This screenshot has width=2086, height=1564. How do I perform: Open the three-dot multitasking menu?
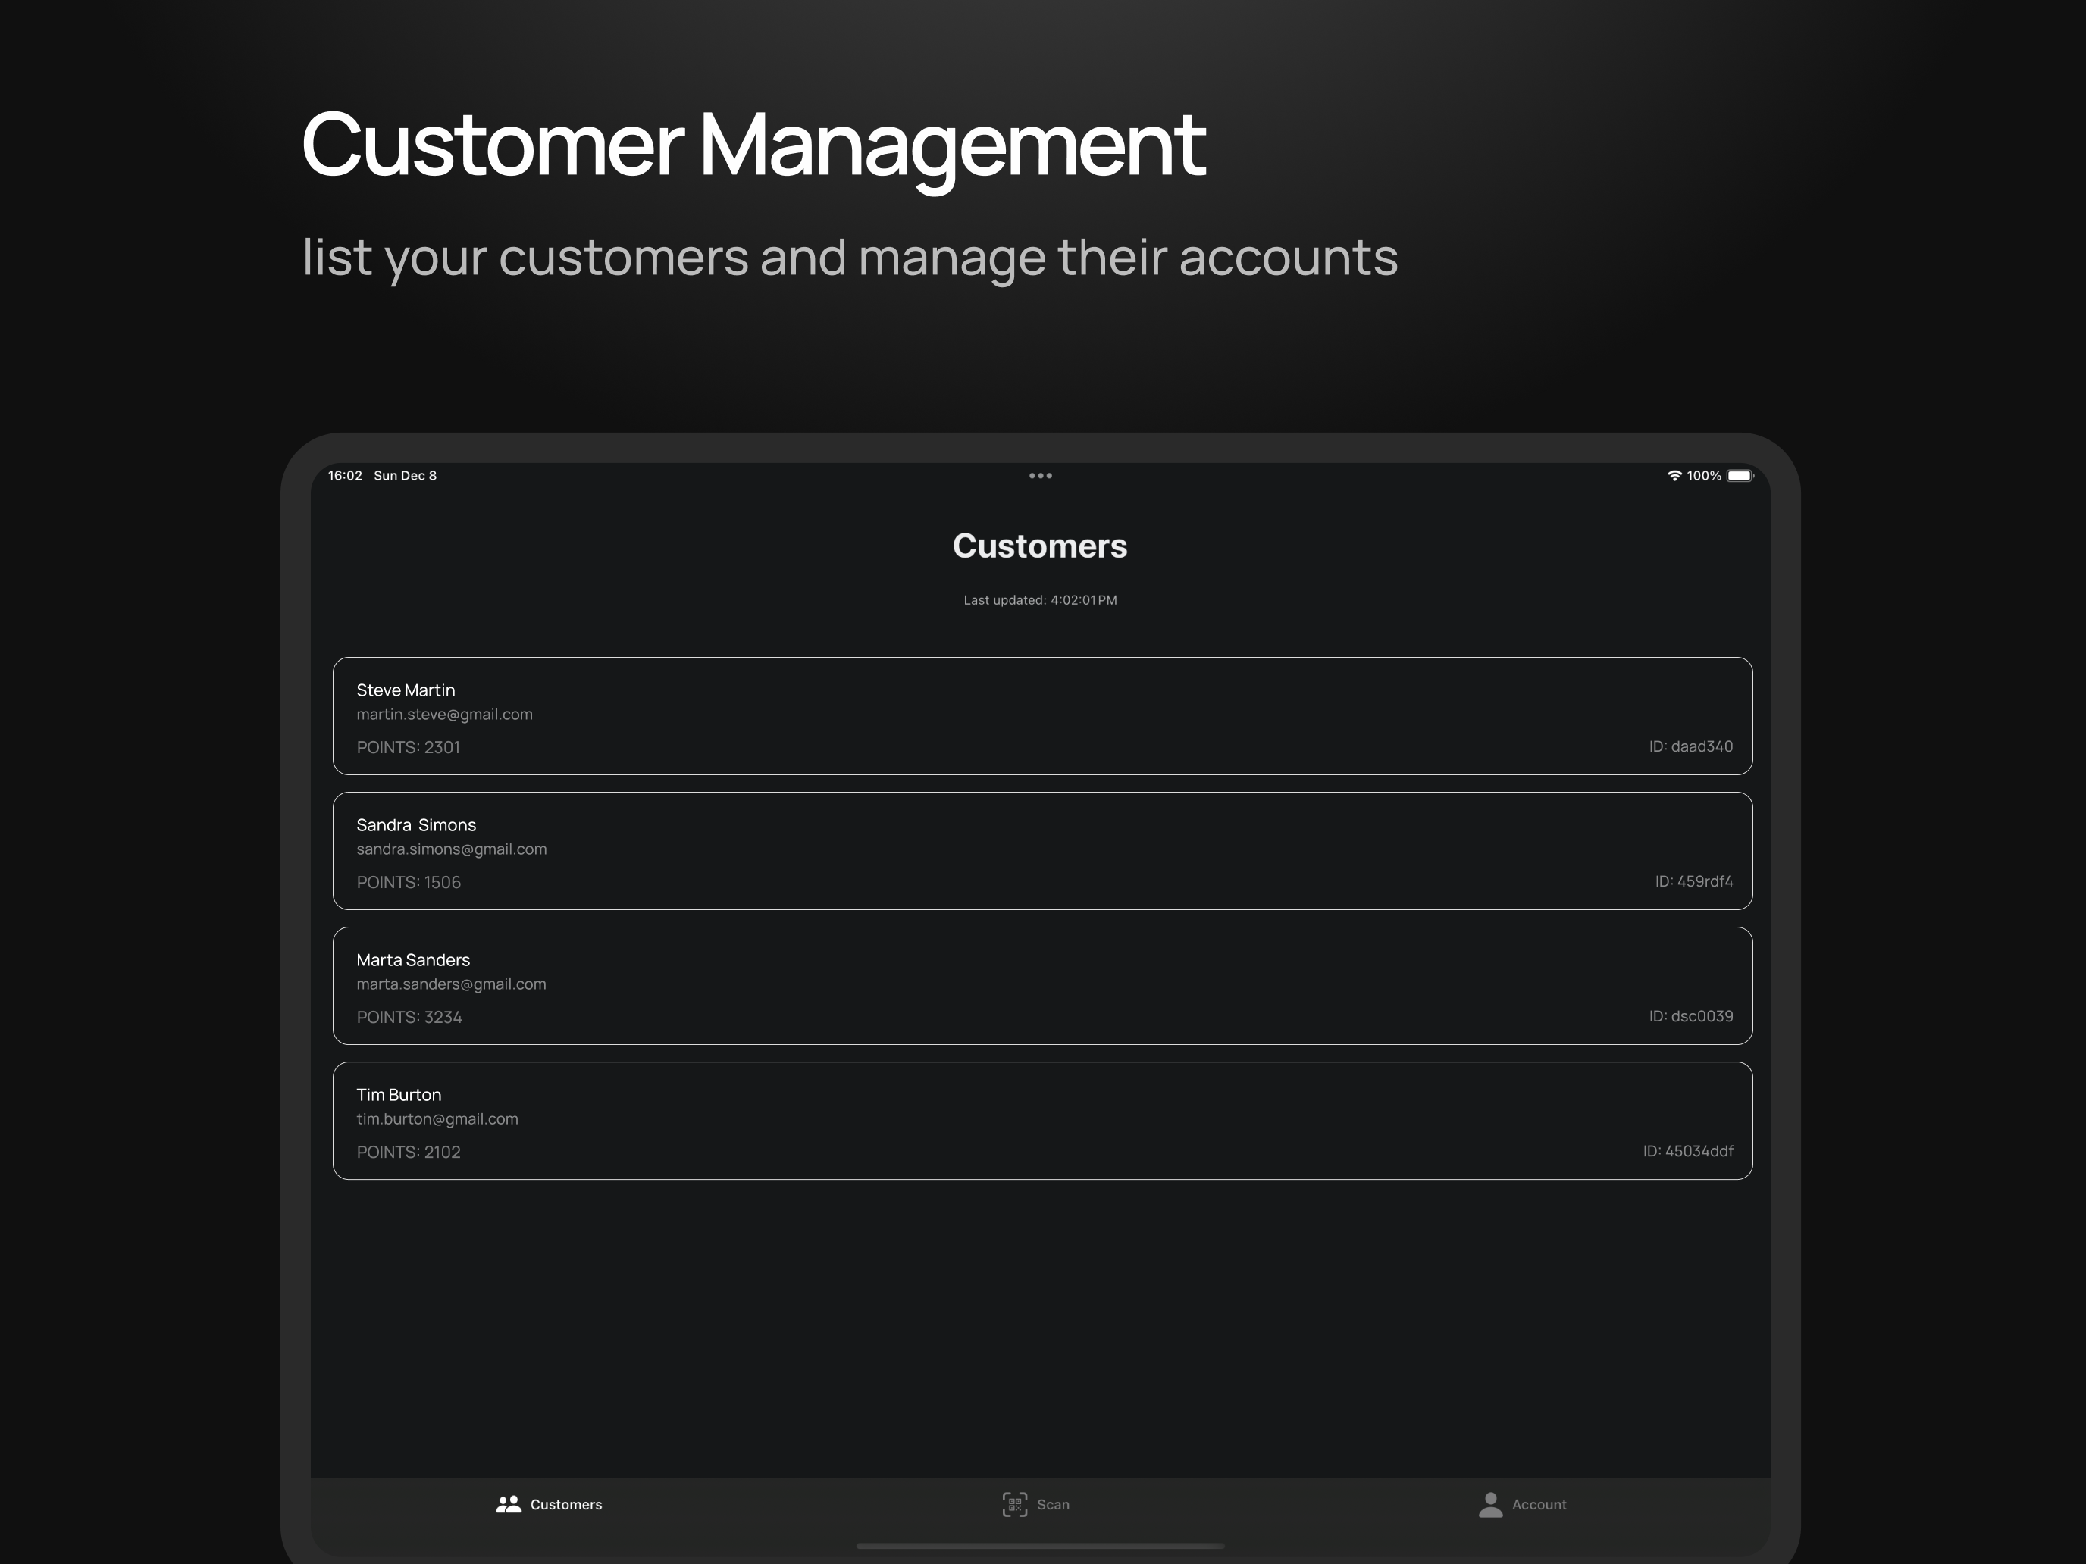[1040, 476]
